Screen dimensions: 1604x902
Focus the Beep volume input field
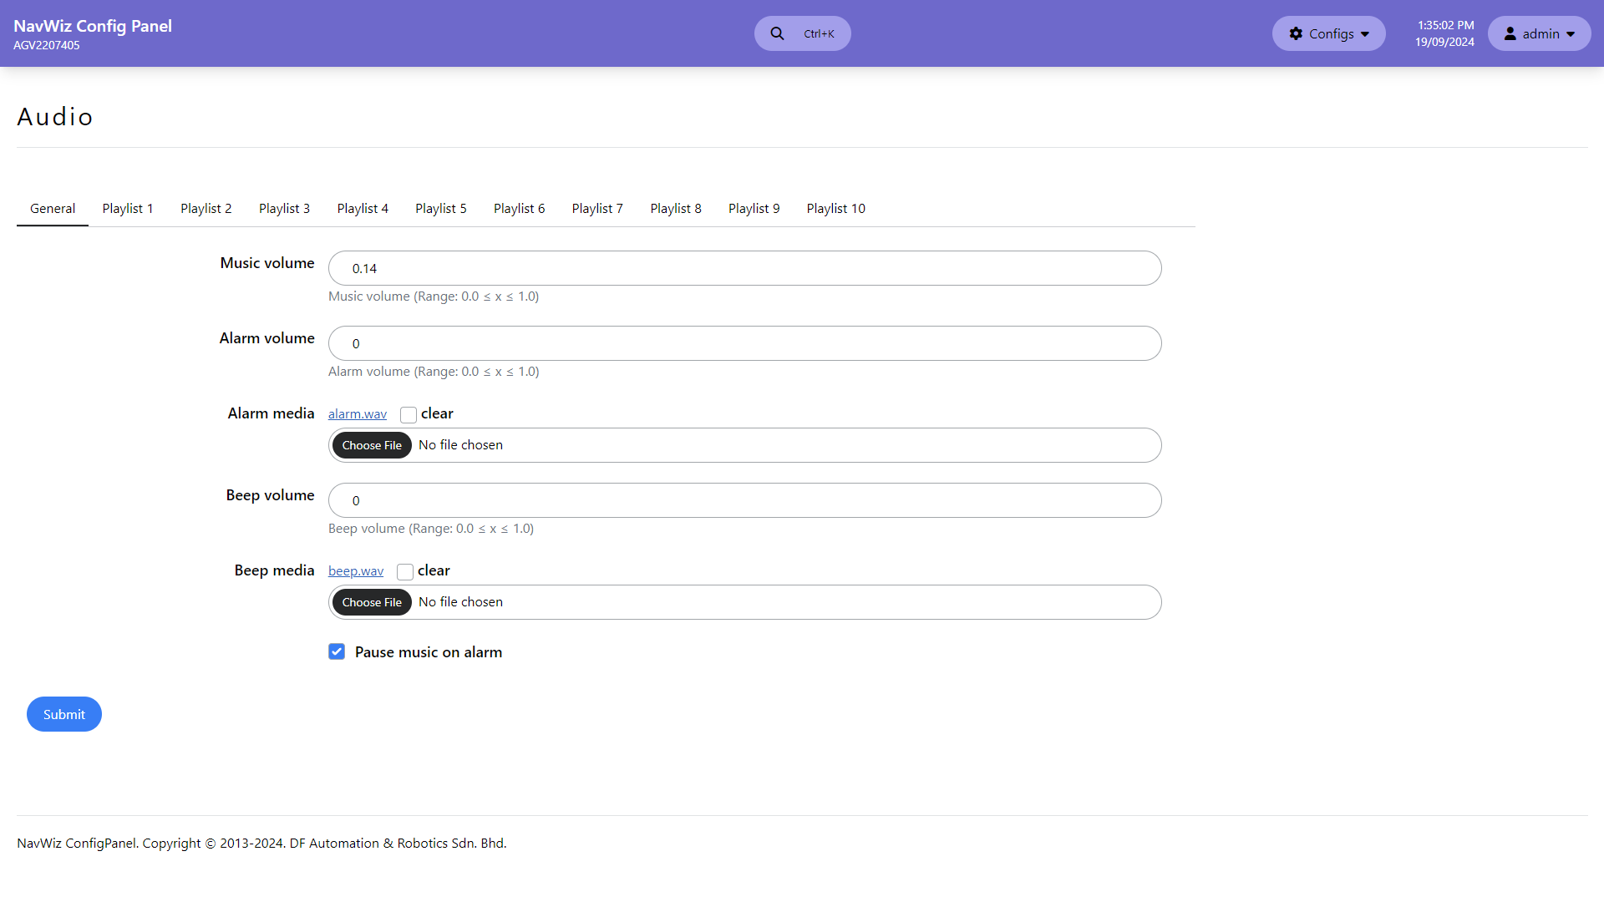point(744,500)
